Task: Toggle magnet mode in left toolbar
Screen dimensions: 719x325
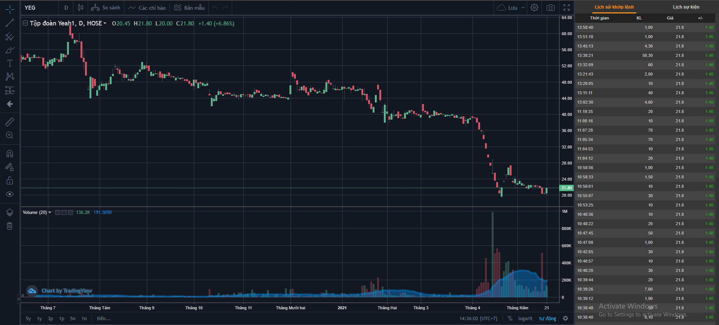Action: pyautogui.click(x=10, y=154)
